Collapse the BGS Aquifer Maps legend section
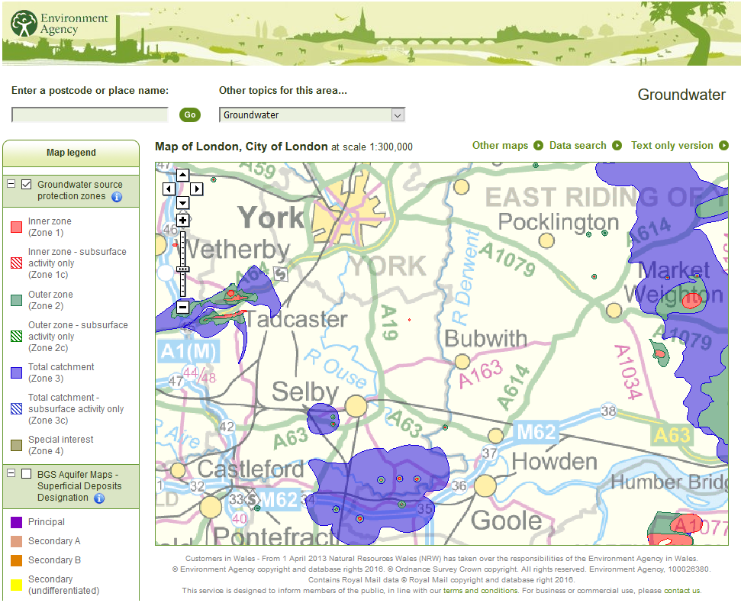This screenshot has width=741, height=603. point(11,474)
